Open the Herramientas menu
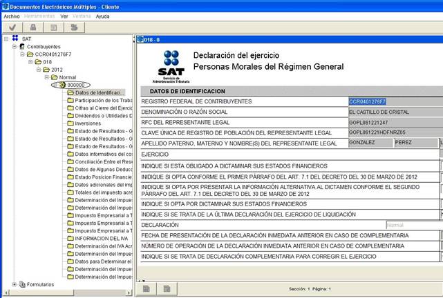The width and height of the screenshot is (443, 298). coord(39,16)
